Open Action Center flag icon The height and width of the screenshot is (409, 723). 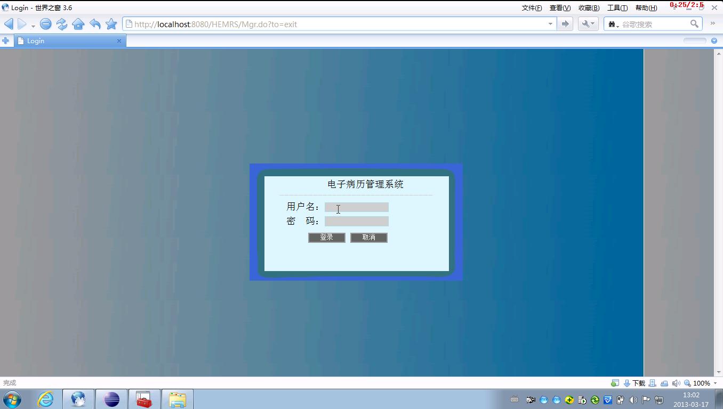[x=646, y=399]
